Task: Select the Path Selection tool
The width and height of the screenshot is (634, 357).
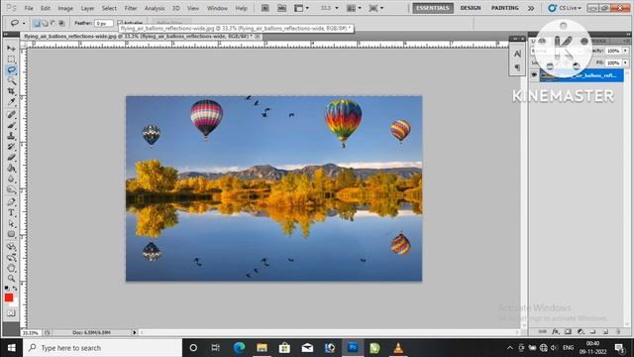Action: 11,223
